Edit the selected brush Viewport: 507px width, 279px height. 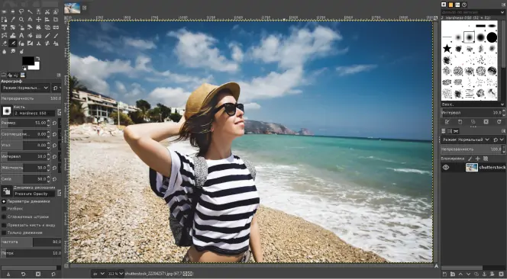tap(447, 122)
